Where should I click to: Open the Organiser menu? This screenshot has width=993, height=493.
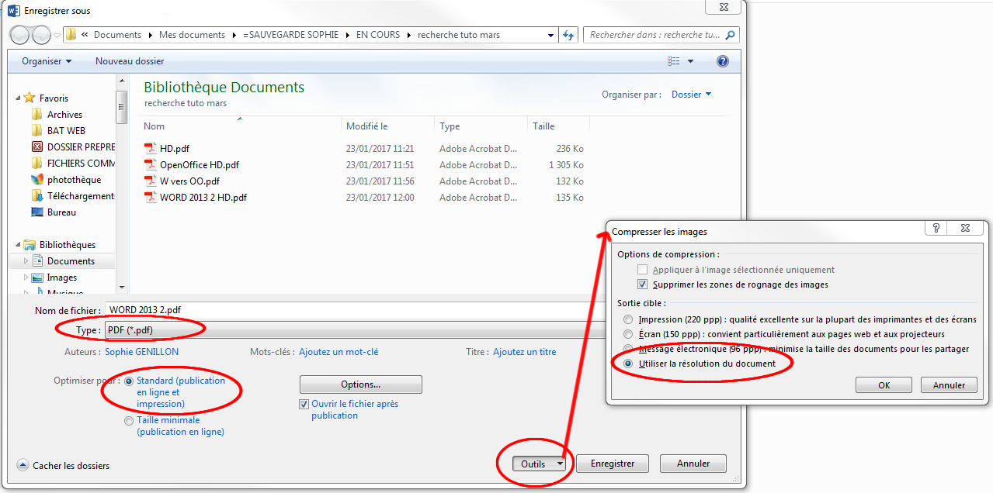click(x=47, y=61)
